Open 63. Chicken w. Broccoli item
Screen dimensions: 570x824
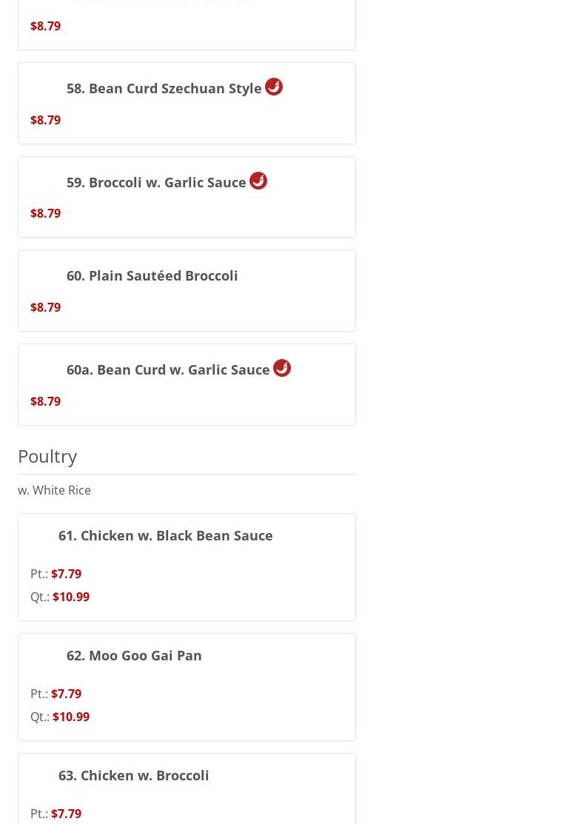[133, 776]
